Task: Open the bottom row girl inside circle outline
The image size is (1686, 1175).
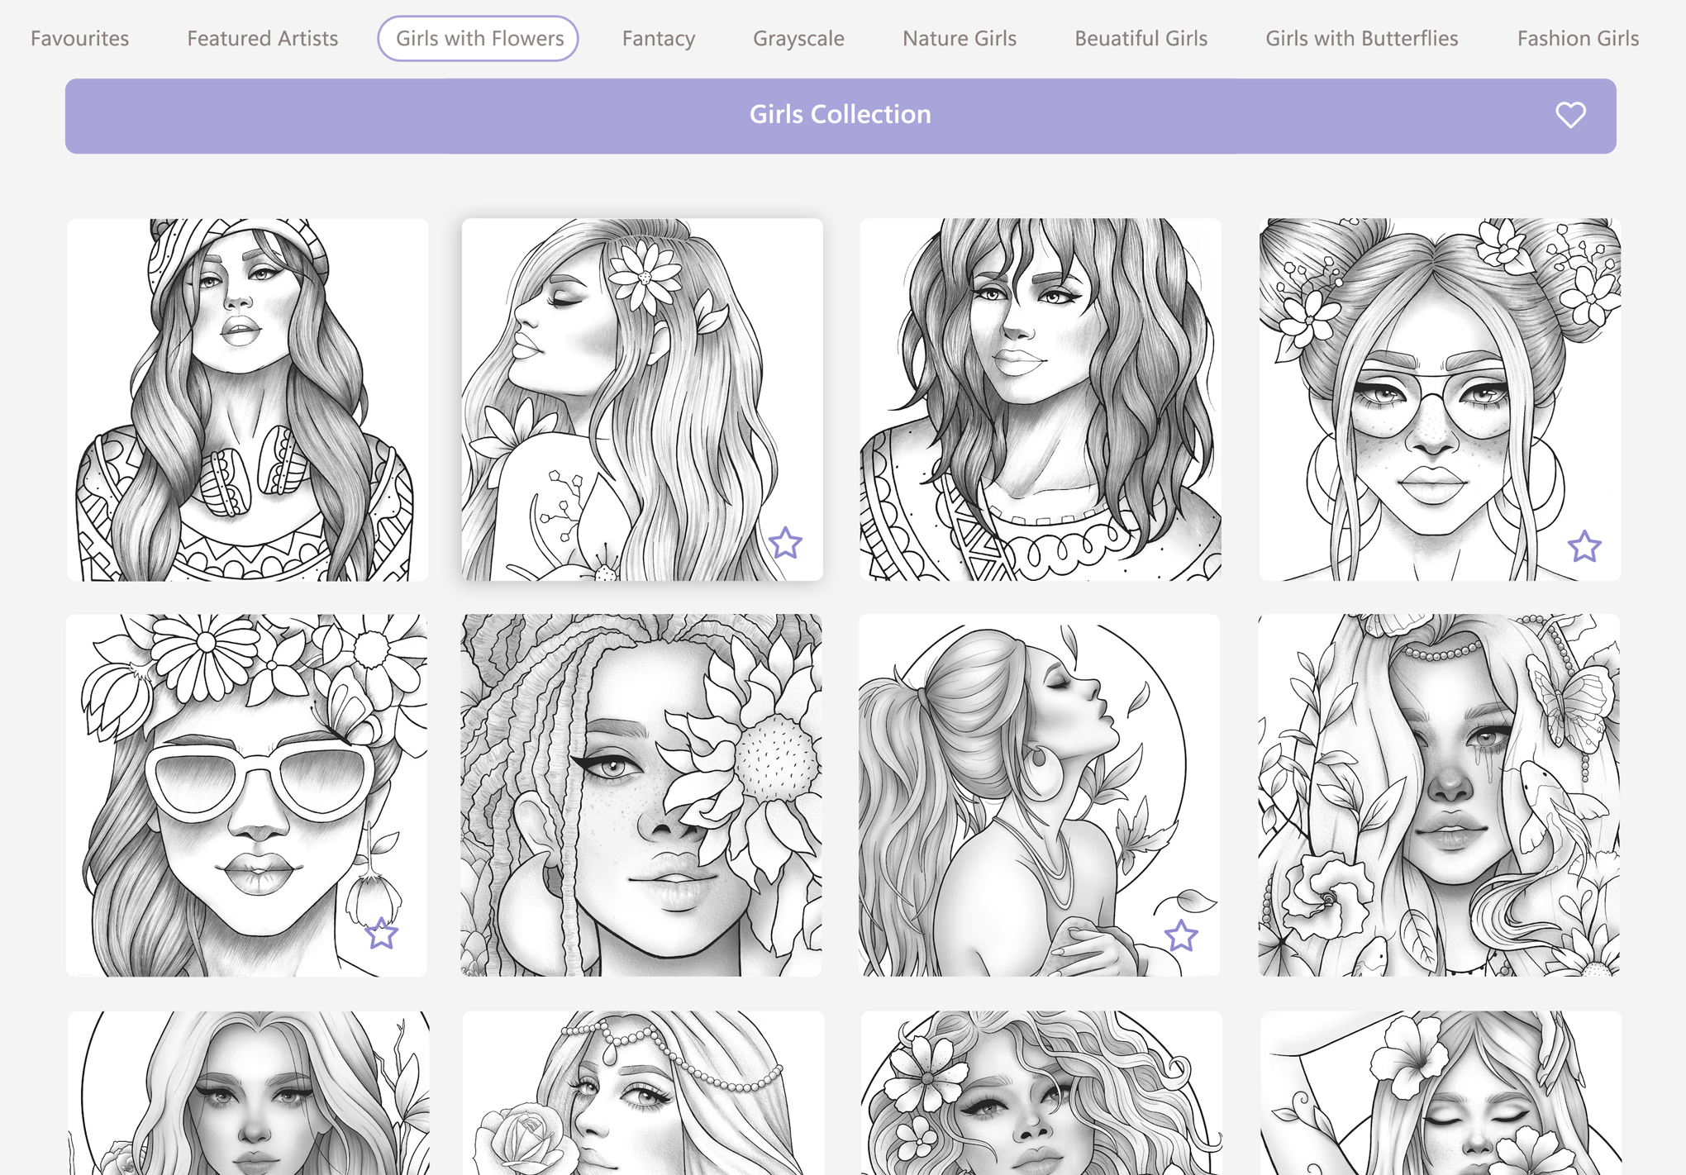Action: [x=248, y=1093]
